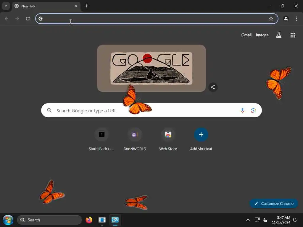Bookmark this tab with the star icon
303x227 pixels.
(271, 19)
